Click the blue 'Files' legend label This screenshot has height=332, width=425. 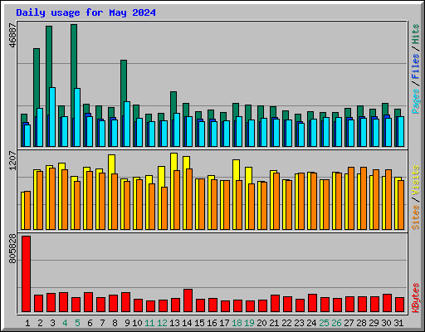(x=416, y=66)
